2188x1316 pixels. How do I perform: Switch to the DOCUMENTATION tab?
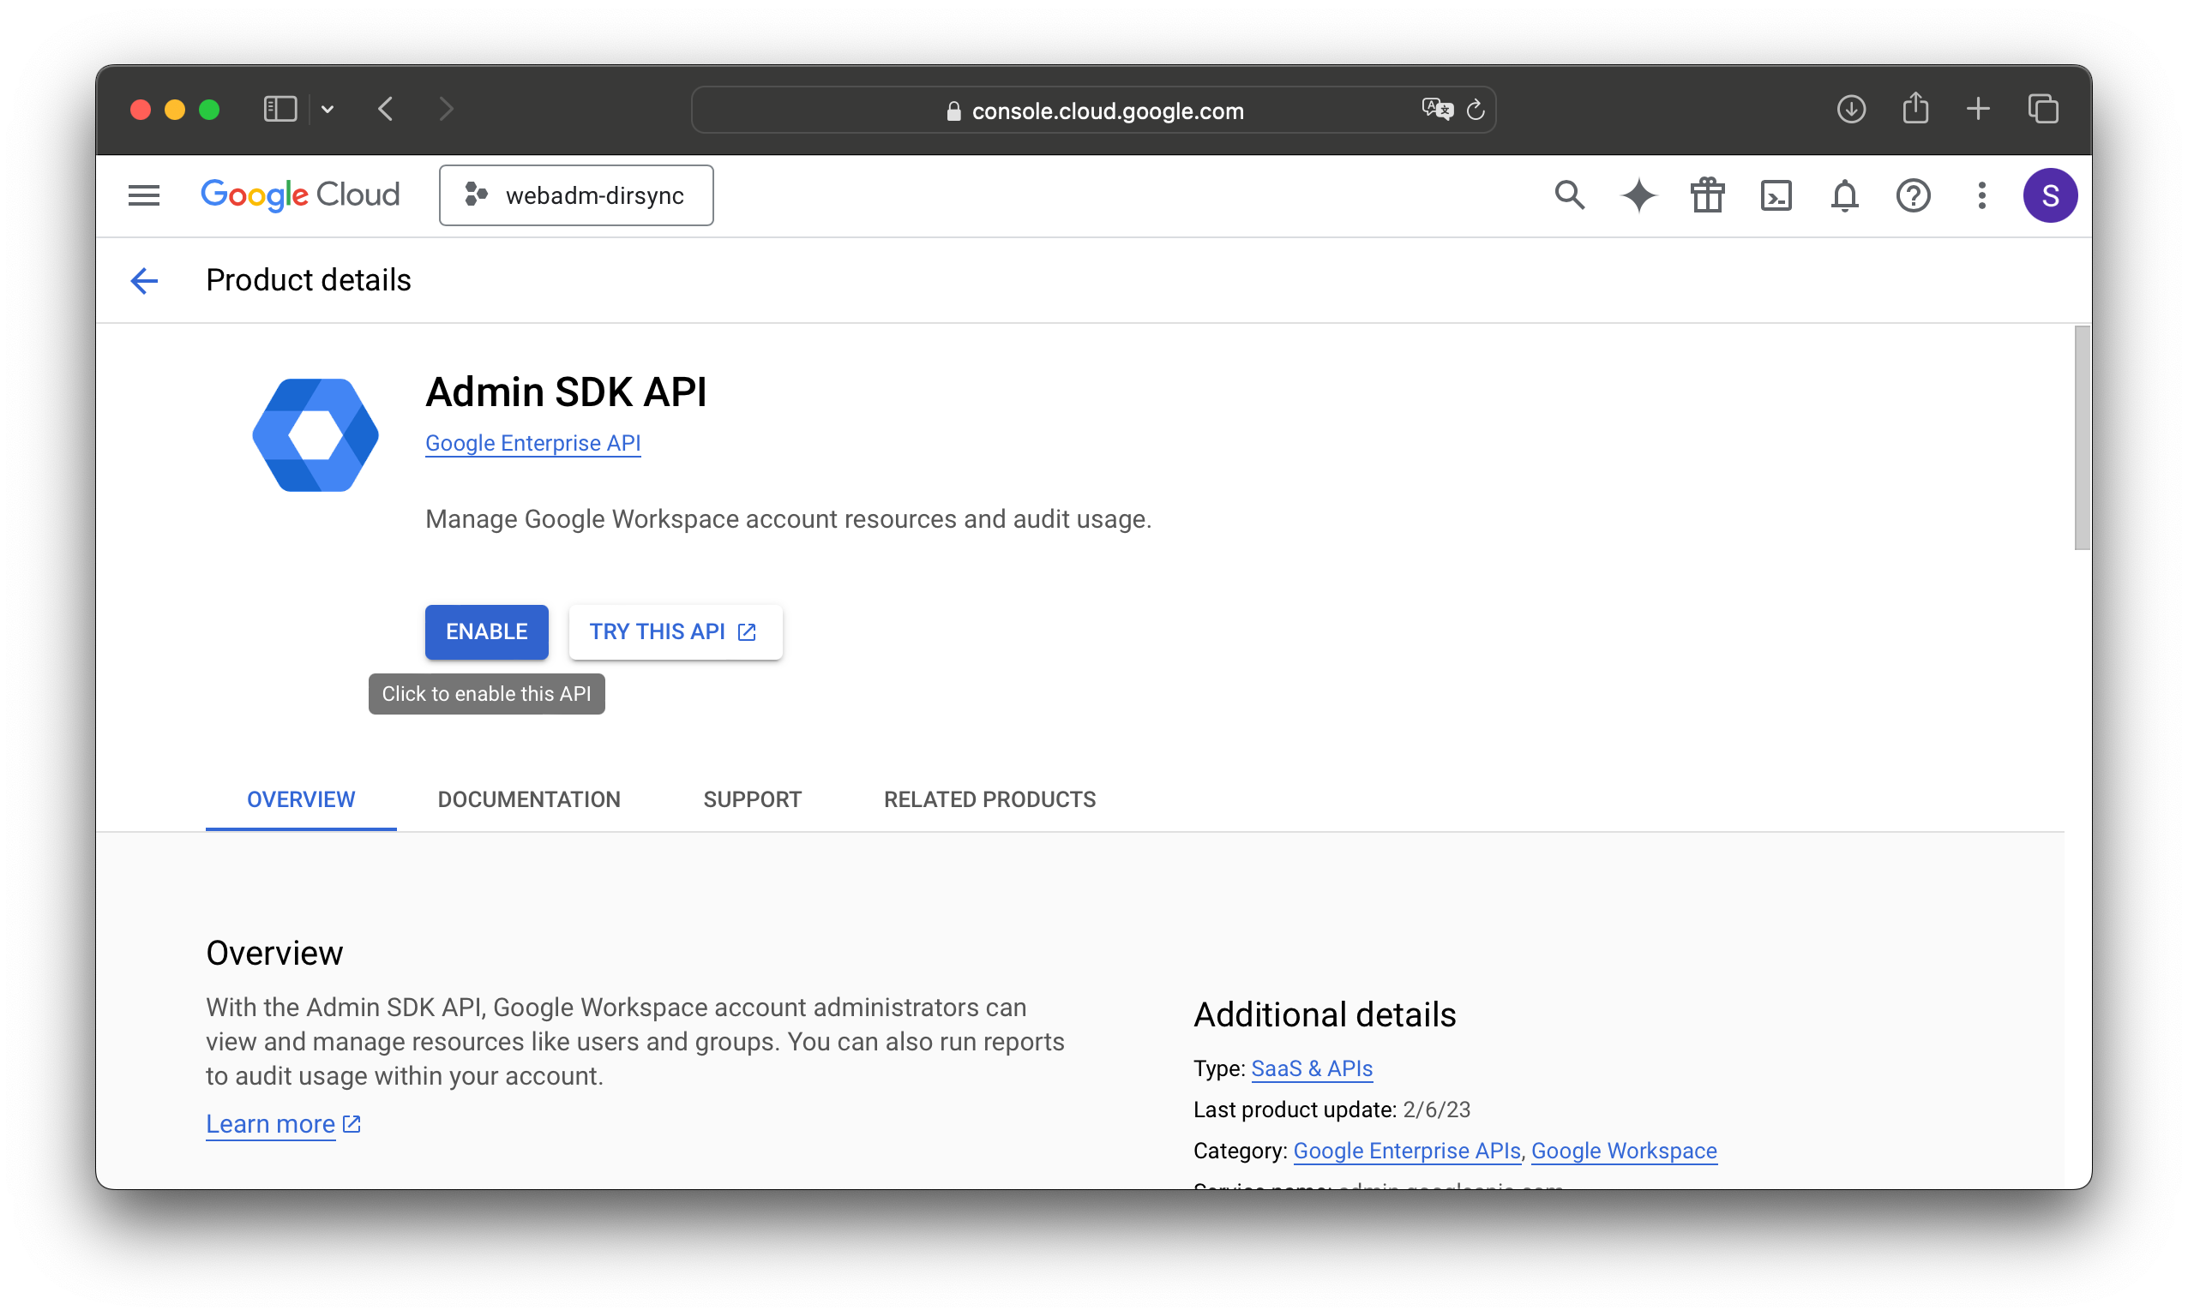pos(529,799)
